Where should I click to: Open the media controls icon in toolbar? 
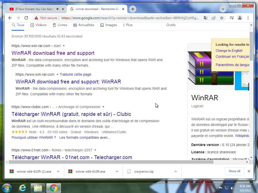232,18
